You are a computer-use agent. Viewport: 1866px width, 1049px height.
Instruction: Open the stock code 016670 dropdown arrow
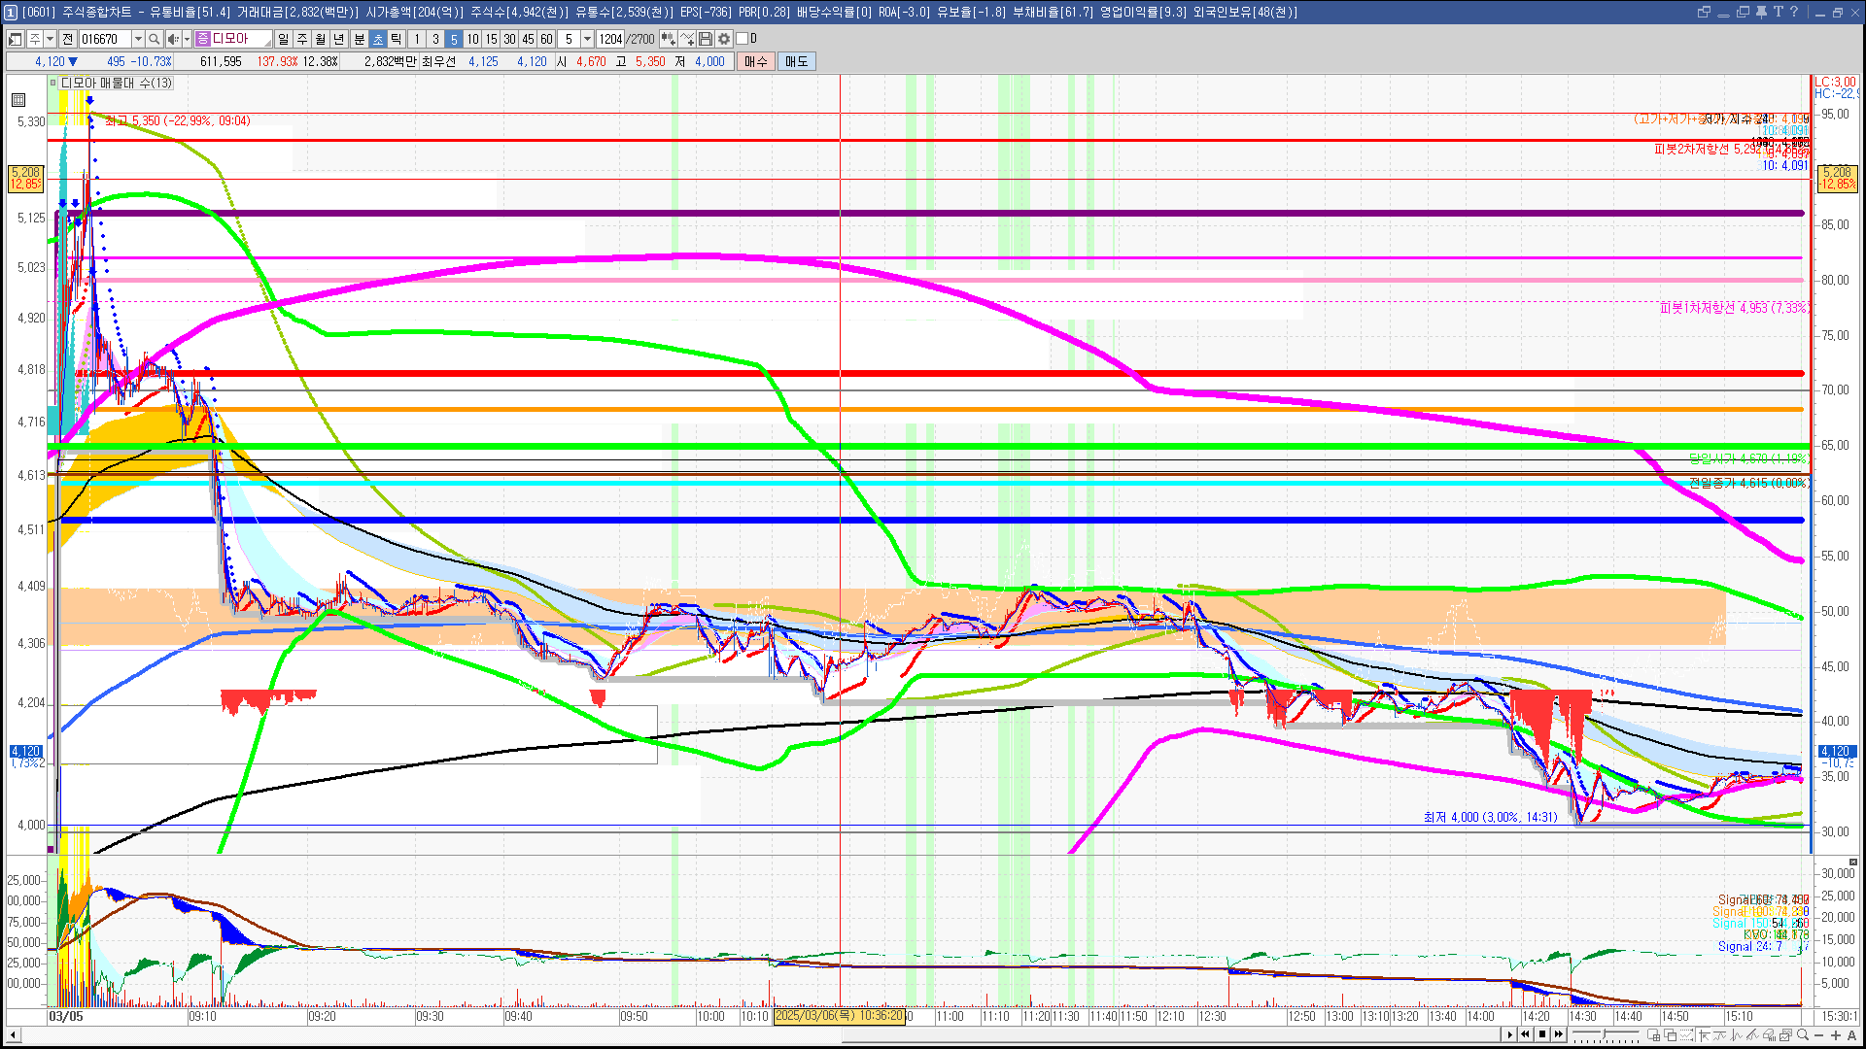click(138, 39)
